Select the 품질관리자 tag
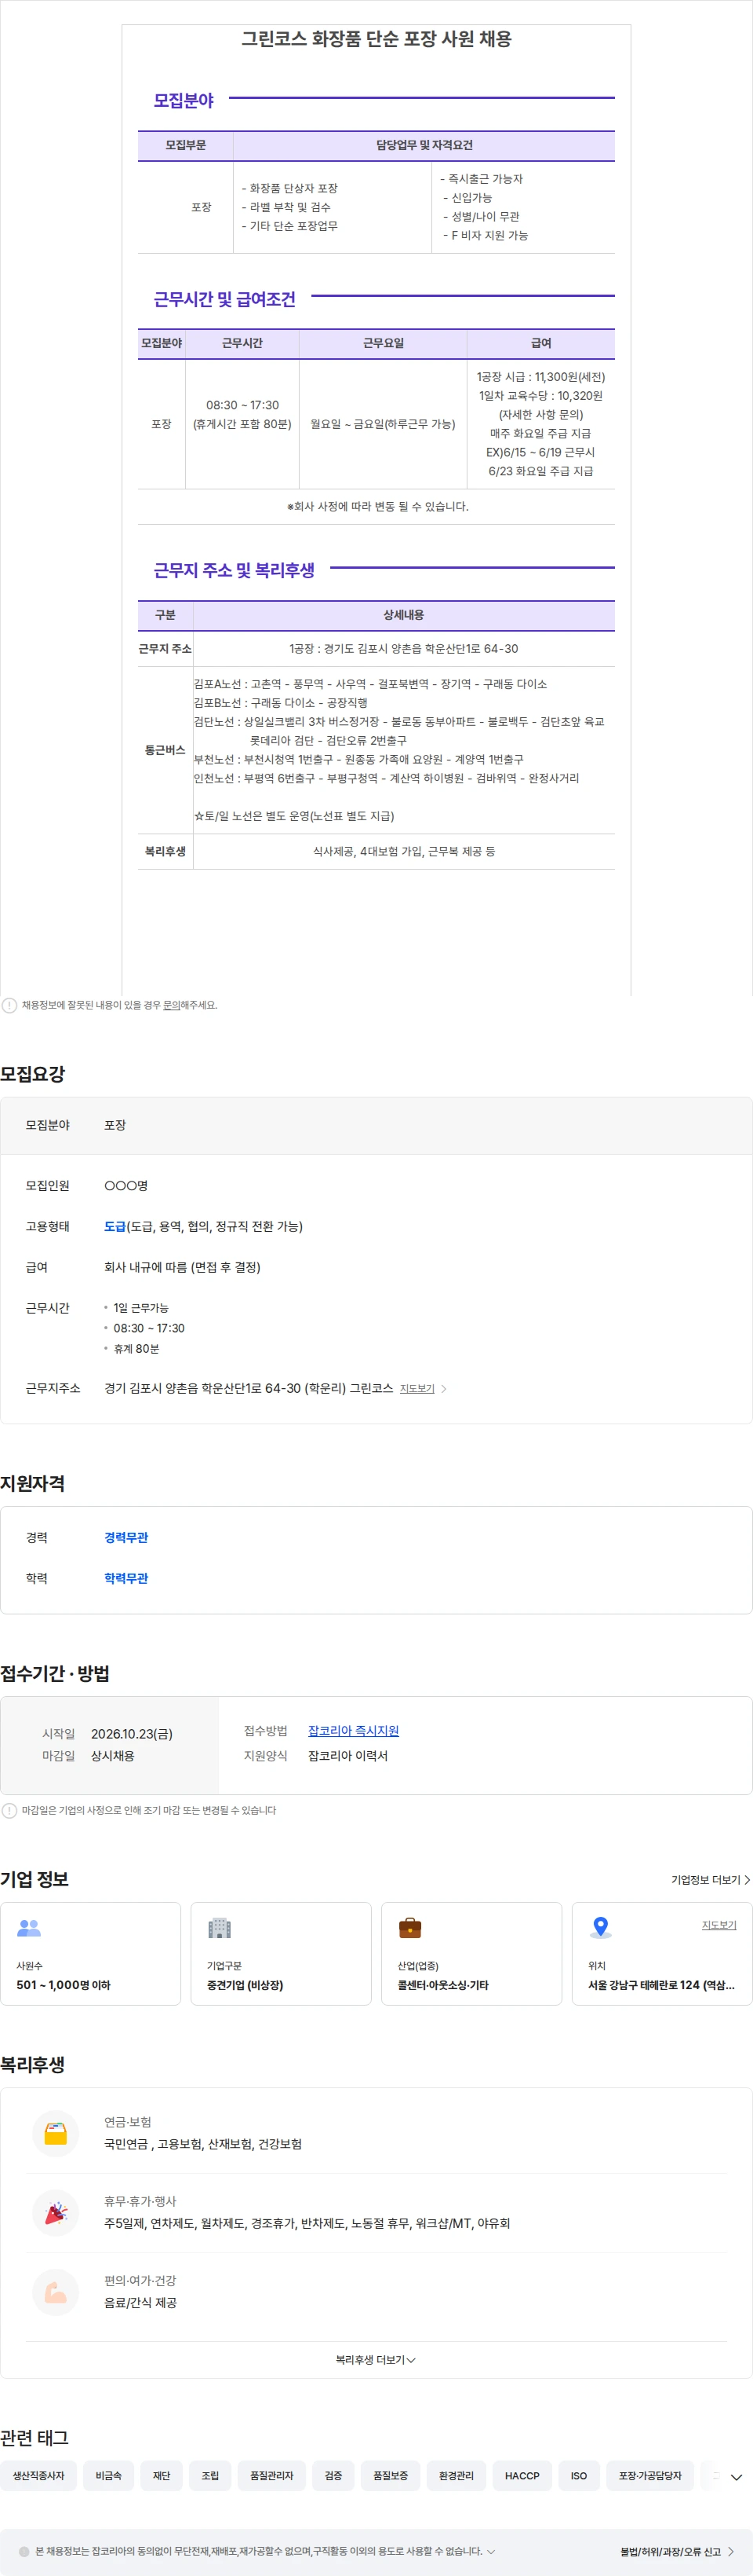 271,2475
